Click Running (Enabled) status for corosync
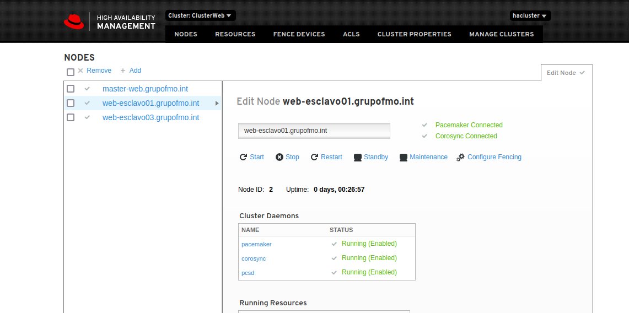This screenshot has height=313, width=629. coord(369,258)
